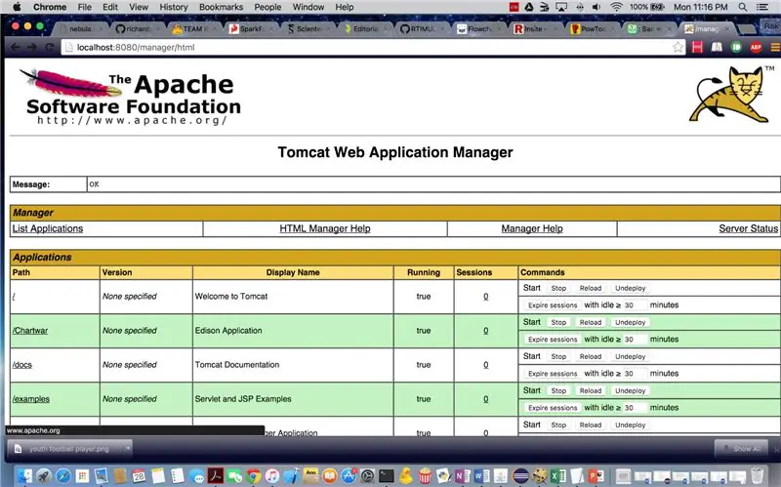Click sessions count for Edison Application
781x487 pixels.
(x=485, y=331)
